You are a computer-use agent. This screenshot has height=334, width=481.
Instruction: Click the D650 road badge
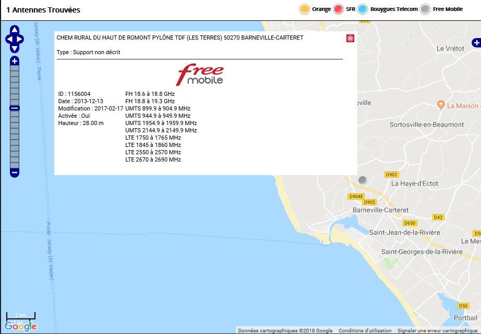tap(410, 223)
